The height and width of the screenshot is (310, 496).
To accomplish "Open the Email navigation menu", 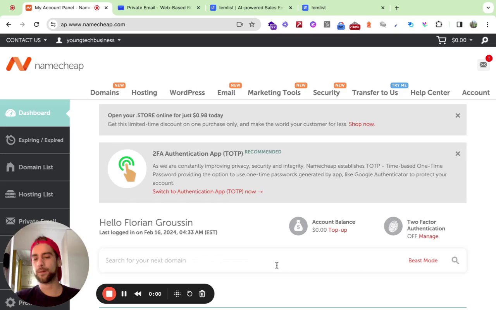I will [x=226, y=93].
